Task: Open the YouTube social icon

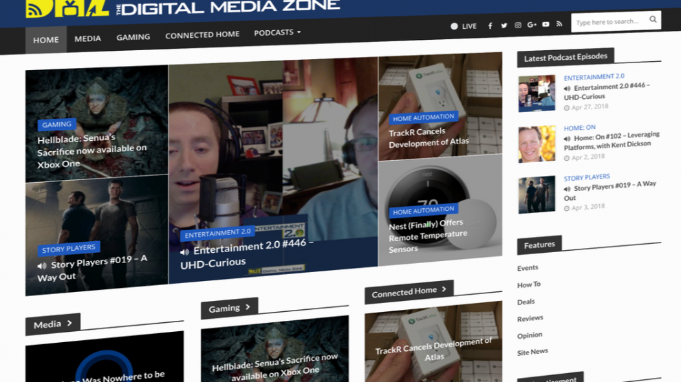Action: [545, 24]
